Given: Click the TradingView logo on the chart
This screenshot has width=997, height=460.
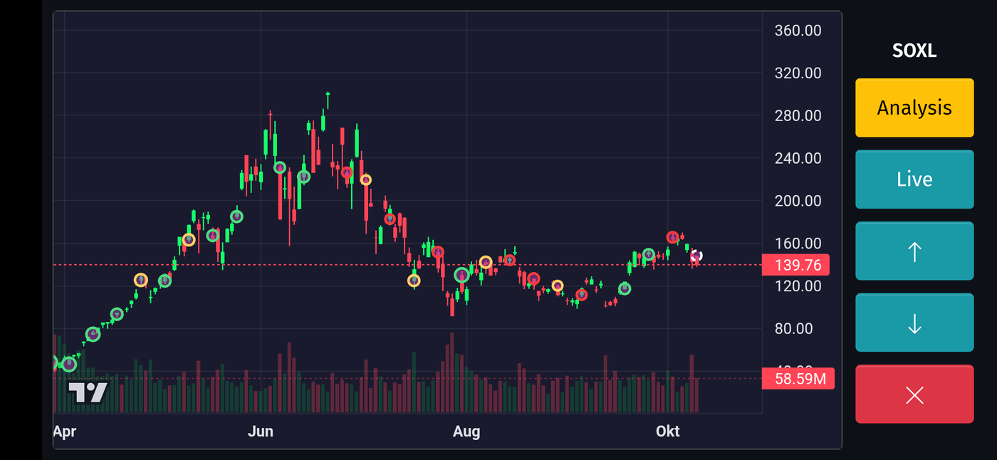Looking at the screenshot, I should [x=88, y=392].
